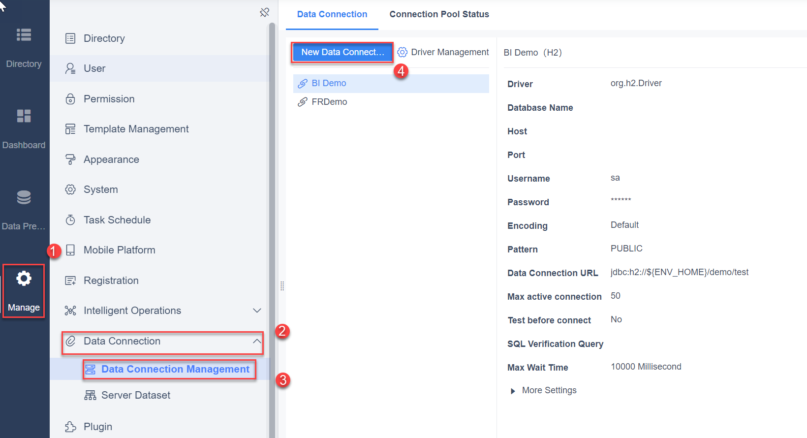Click the jdbc:h2 connection URL value

click(x=680, y=272)
